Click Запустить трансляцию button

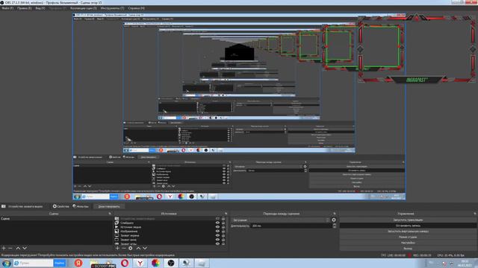click(x=408, y=220)
